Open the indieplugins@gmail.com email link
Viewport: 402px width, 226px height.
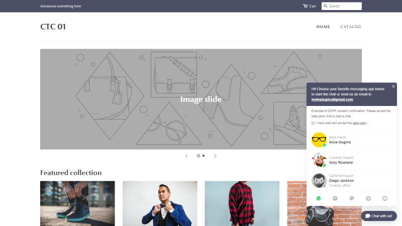pyautogui.click(x=332, y=99)
